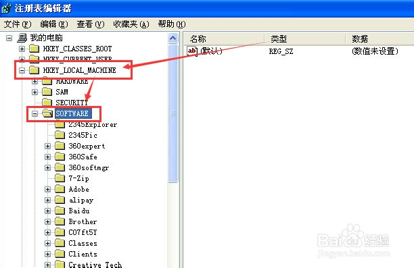Click the 360softmgr folder icon

tap(60, 167)
